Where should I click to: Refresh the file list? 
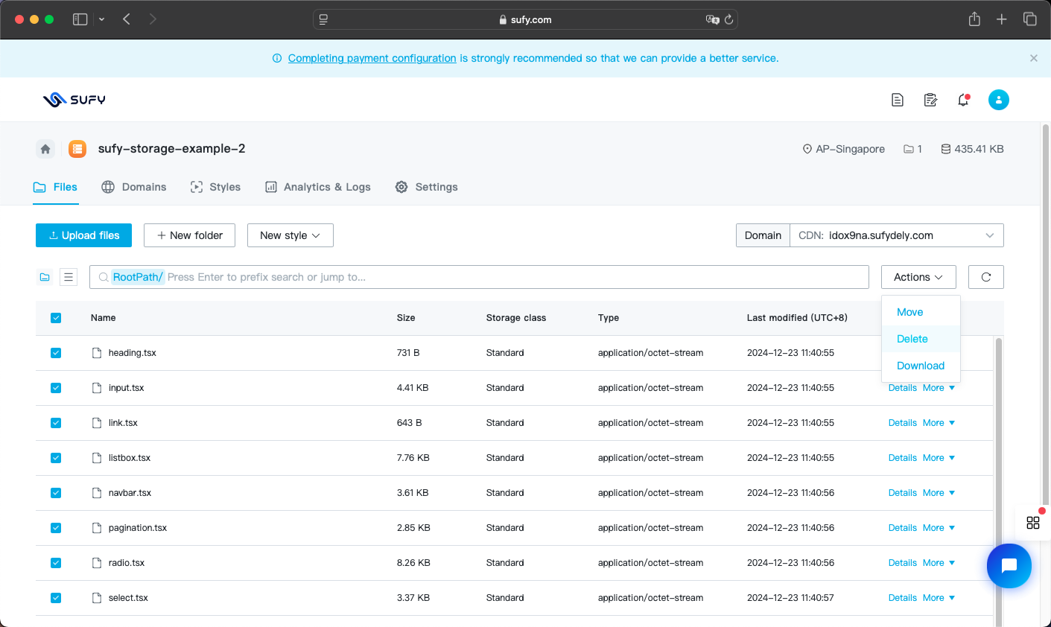tap(986, 277)
